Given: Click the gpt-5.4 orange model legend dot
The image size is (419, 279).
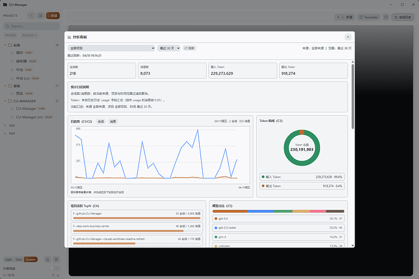Looking at the screenshot, I should 216,219.
